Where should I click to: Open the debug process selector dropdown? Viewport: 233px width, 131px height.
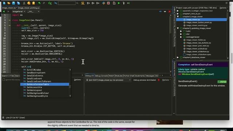108,80
